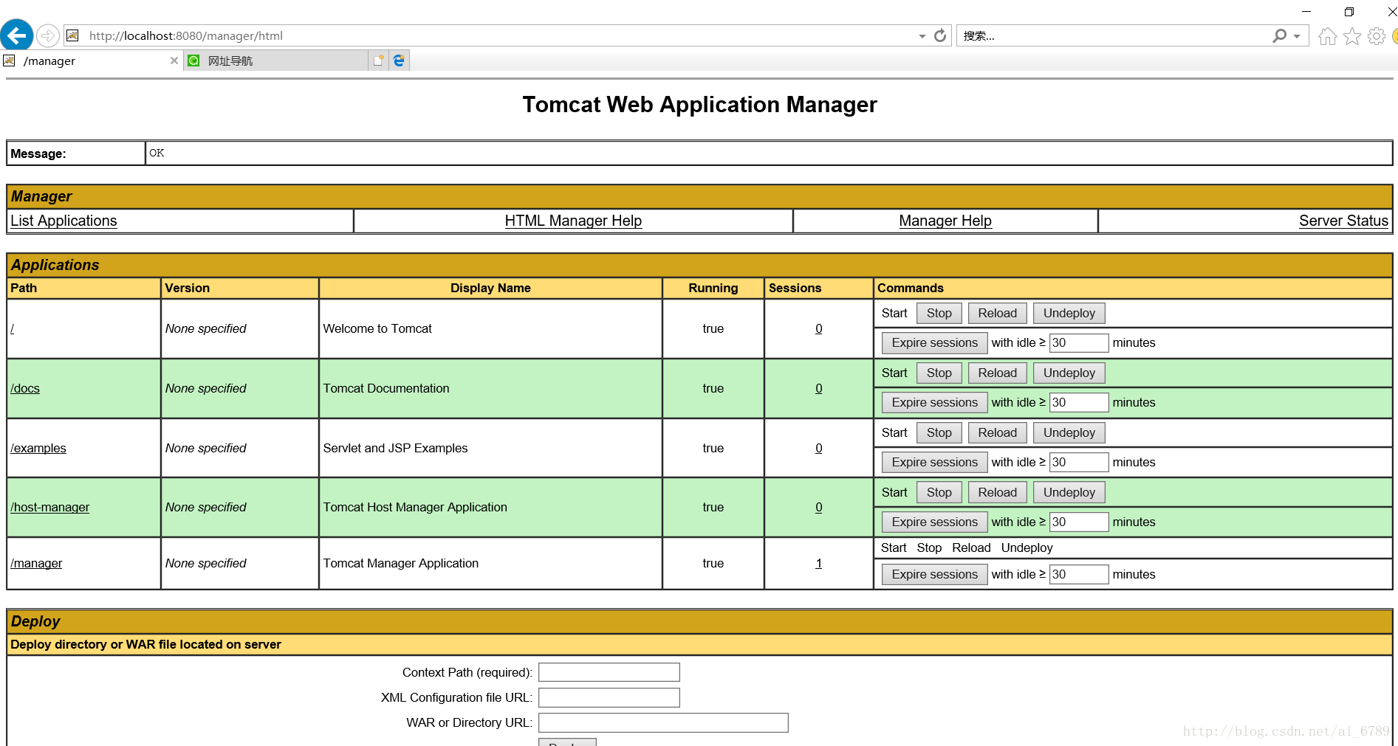Edit idle minutes field for /docs
The width and height of the screenshot is (1398, 746).
1078,402
